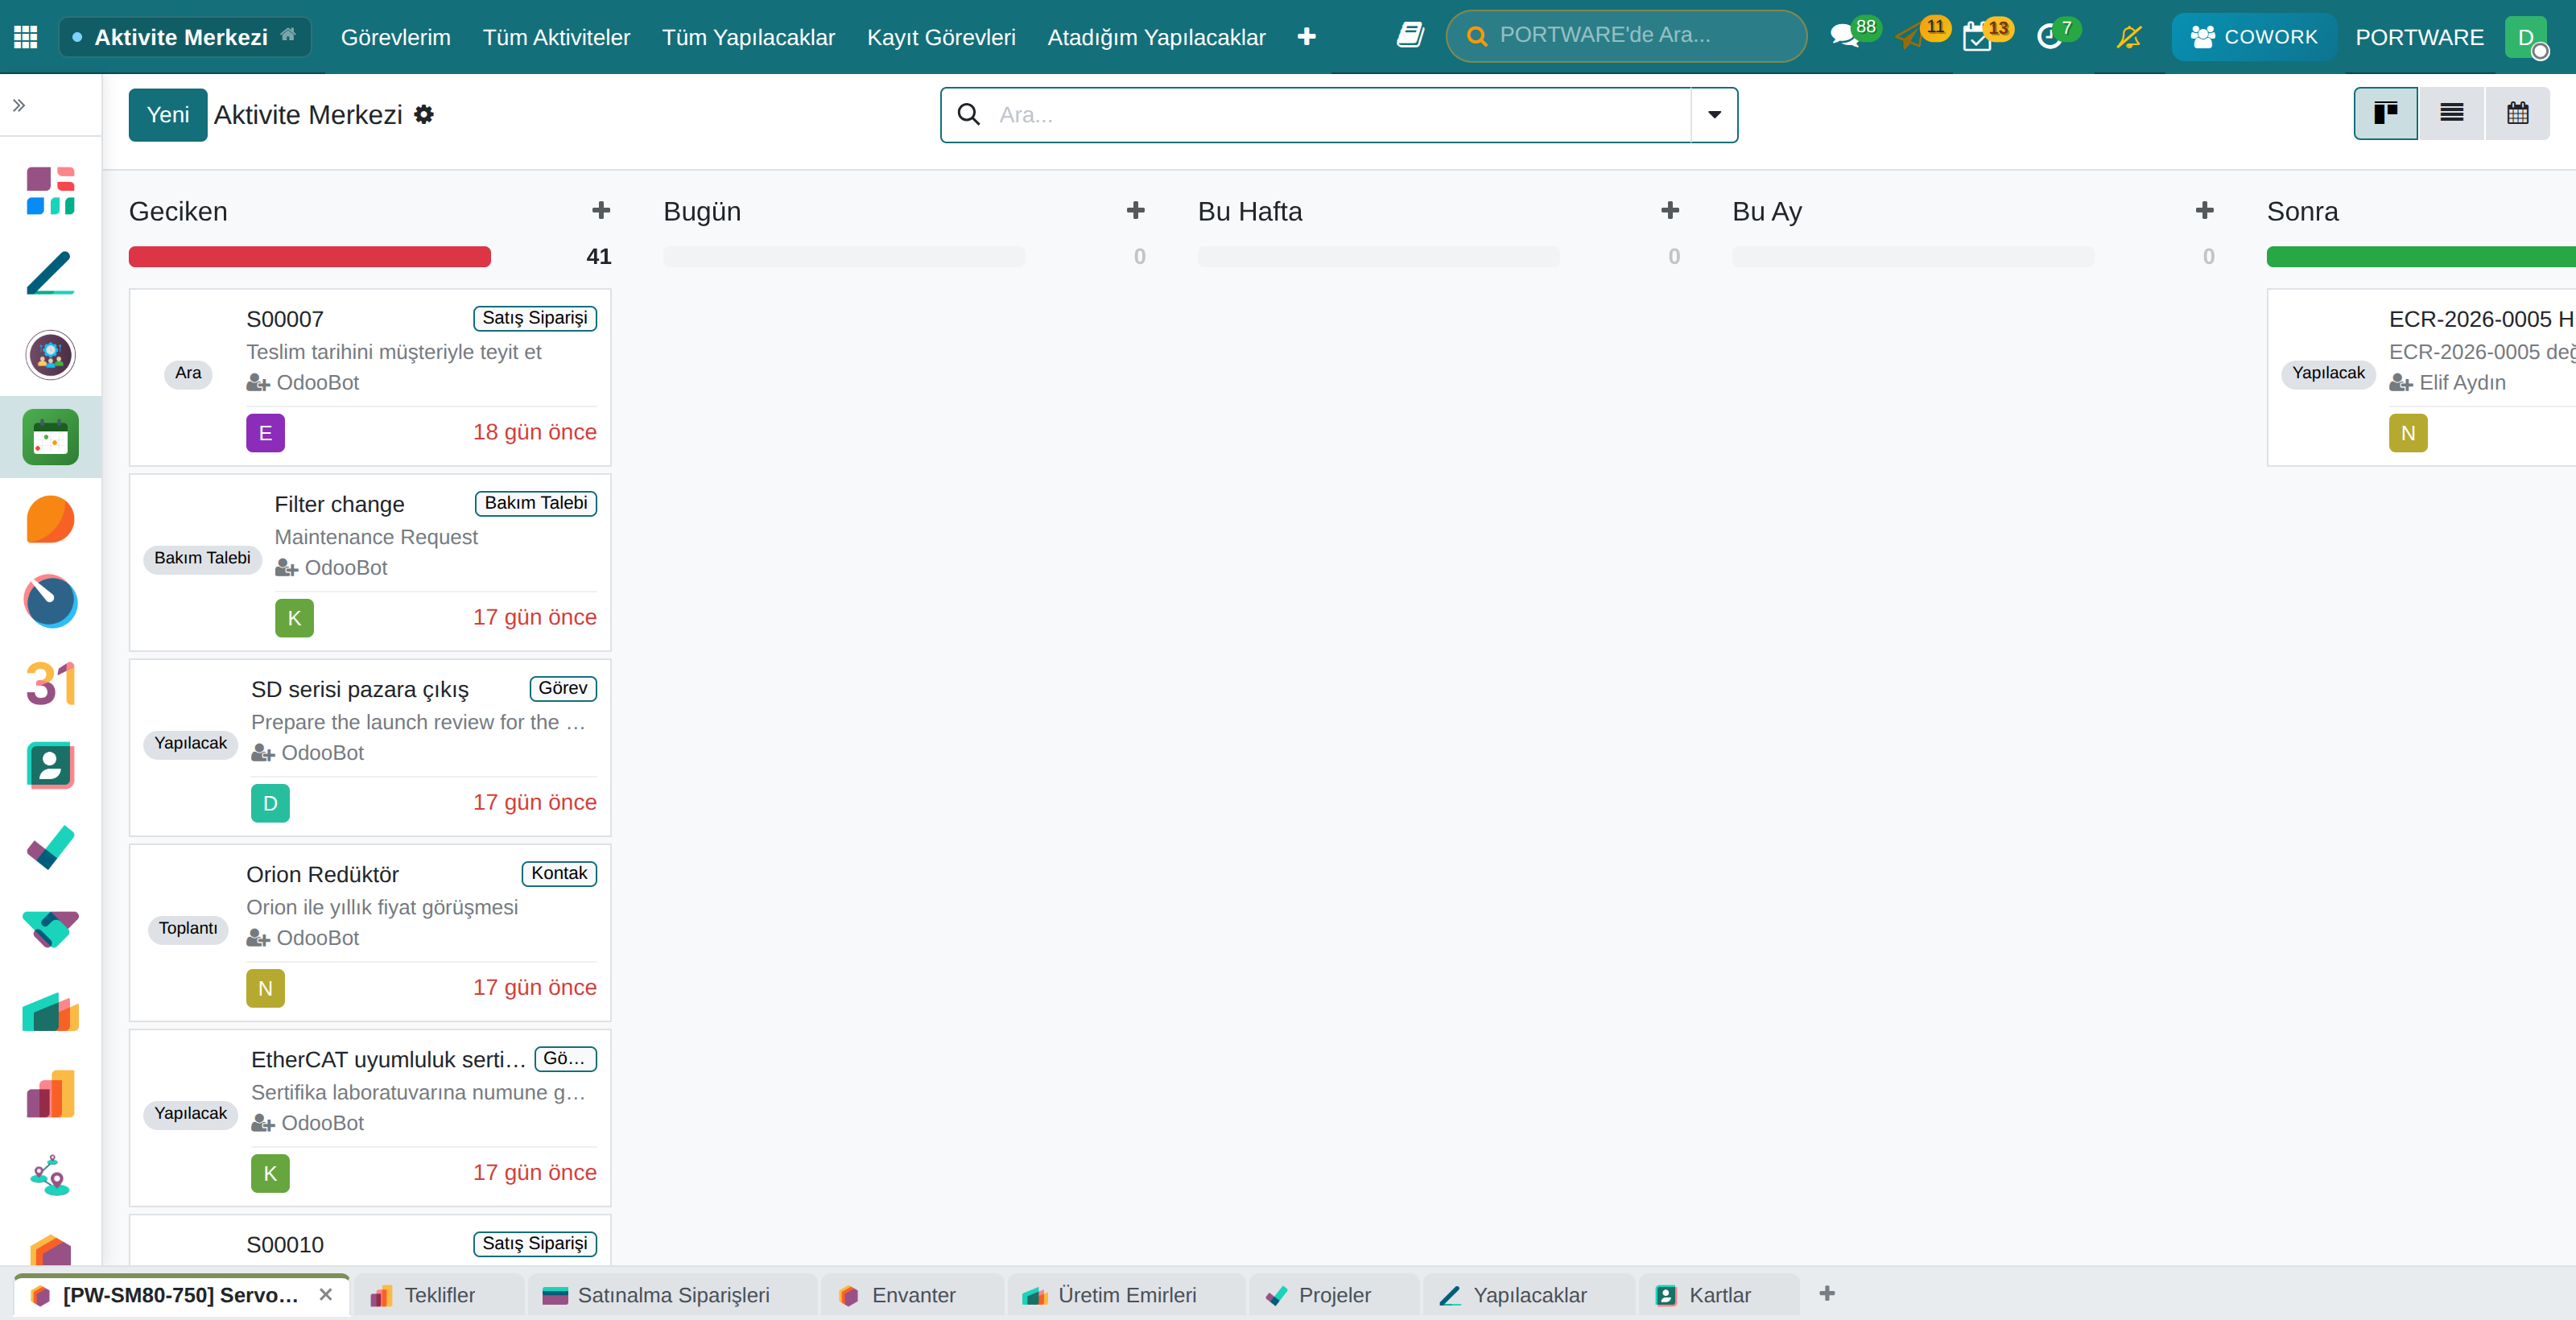Click the paper plane icon with badge 11
The width and height of the screenshot is (2576, 1320).
(1911, 37)
